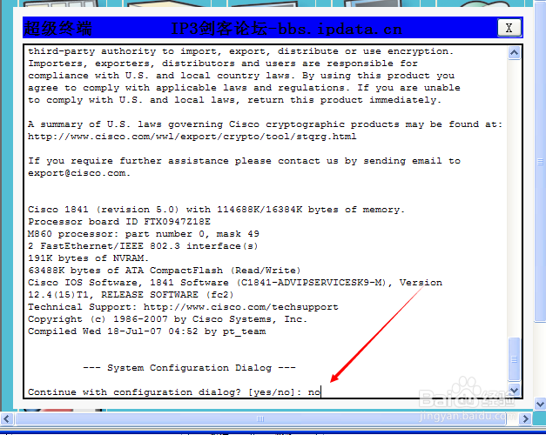Click 'M860 processor: part number 0' line
The image size is (546, 435).
144,234
